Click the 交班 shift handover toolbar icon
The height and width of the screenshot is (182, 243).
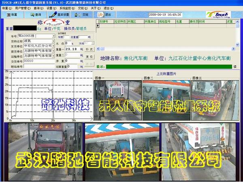(x=82, y=14)
